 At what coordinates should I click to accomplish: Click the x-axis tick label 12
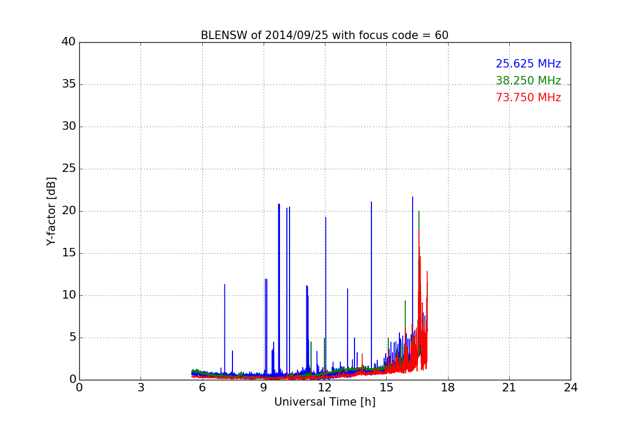coord(325,388)
